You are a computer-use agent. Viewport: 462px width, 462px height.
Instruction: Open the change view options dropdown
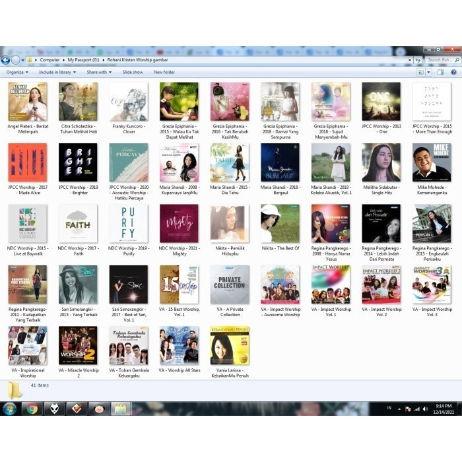(x=429, y=72)
